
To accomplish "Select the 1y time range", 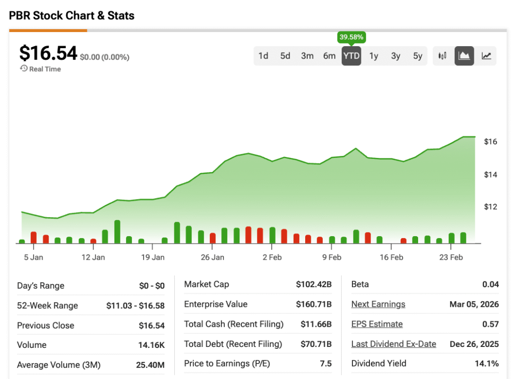I will (373, 56).
